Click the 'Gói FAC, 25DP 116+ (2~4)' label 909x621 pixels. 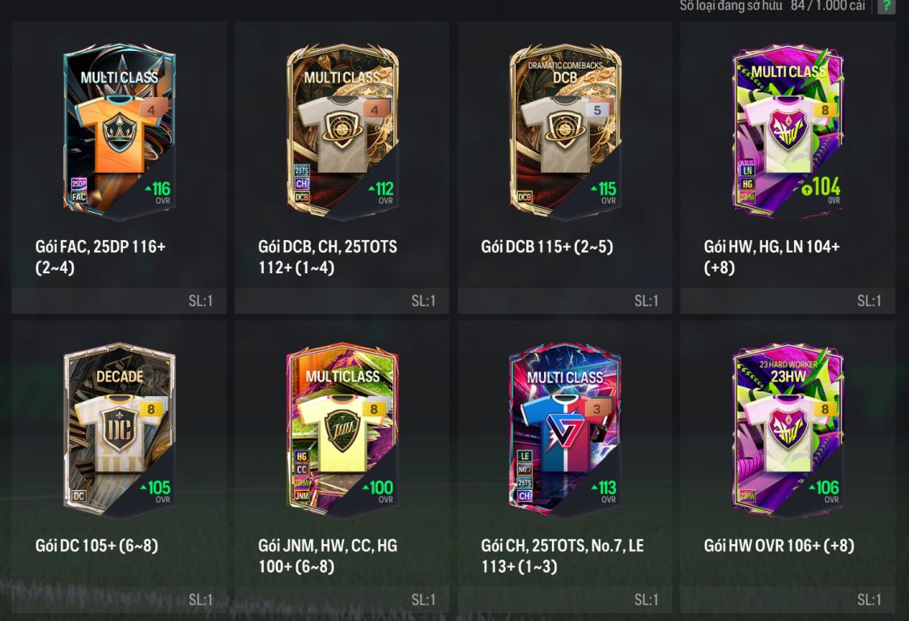(x=101, y=256)
